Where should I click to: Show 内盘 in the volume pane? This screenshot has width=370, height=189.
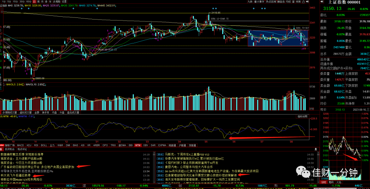pos(54,112)
